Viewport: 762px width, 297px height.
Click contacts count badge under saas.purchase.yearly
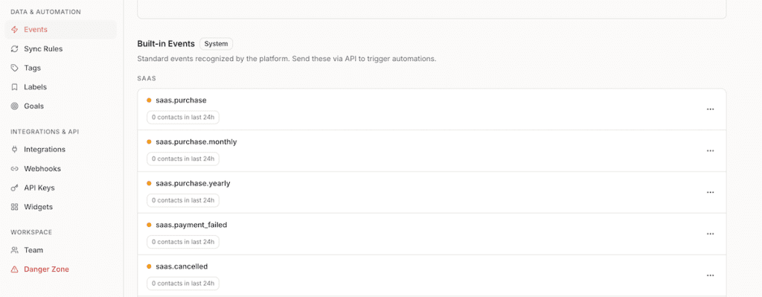(183, 200)
